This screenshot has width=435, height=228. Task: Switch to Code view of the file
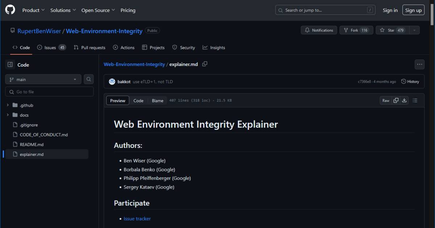(x=138, y=100)
